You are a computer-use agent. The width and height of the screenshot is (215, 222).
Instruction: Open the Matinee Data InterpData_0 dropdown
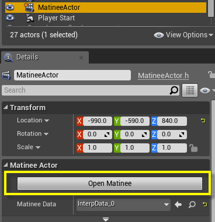tap(123, 205)
